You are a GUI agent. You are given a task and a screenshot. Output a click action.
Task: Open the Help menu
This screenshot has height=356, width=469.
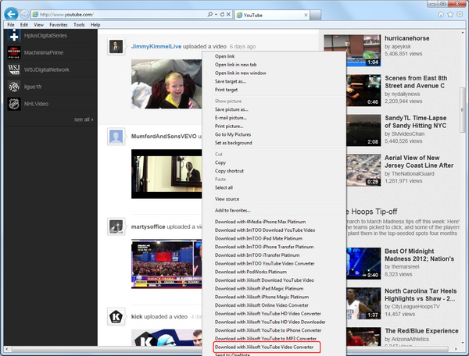coord(95,25)
